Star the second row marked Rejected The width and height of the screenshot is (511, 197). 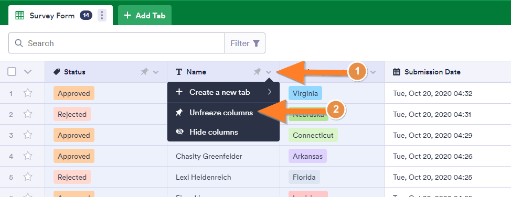[x=28, y=114]
